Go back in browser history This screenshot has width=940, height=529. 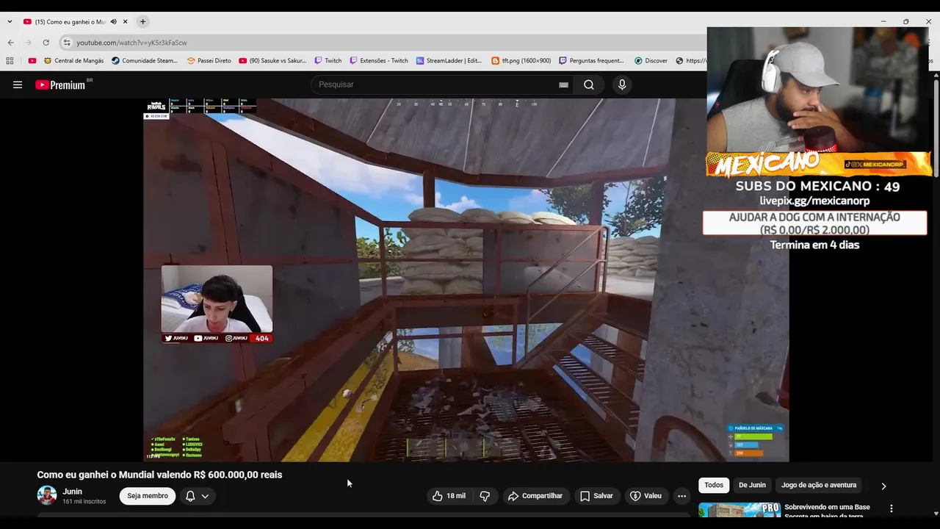point(11,43)
